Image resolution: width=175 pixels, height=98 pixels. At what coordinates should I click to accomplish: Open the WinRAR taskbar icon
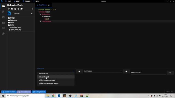[x=81, y=96]
